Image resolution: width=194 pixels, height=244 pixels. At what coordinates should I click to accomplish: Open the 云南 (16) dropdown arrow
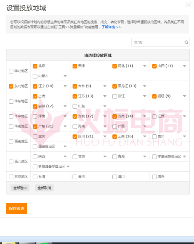coord(145,136)
